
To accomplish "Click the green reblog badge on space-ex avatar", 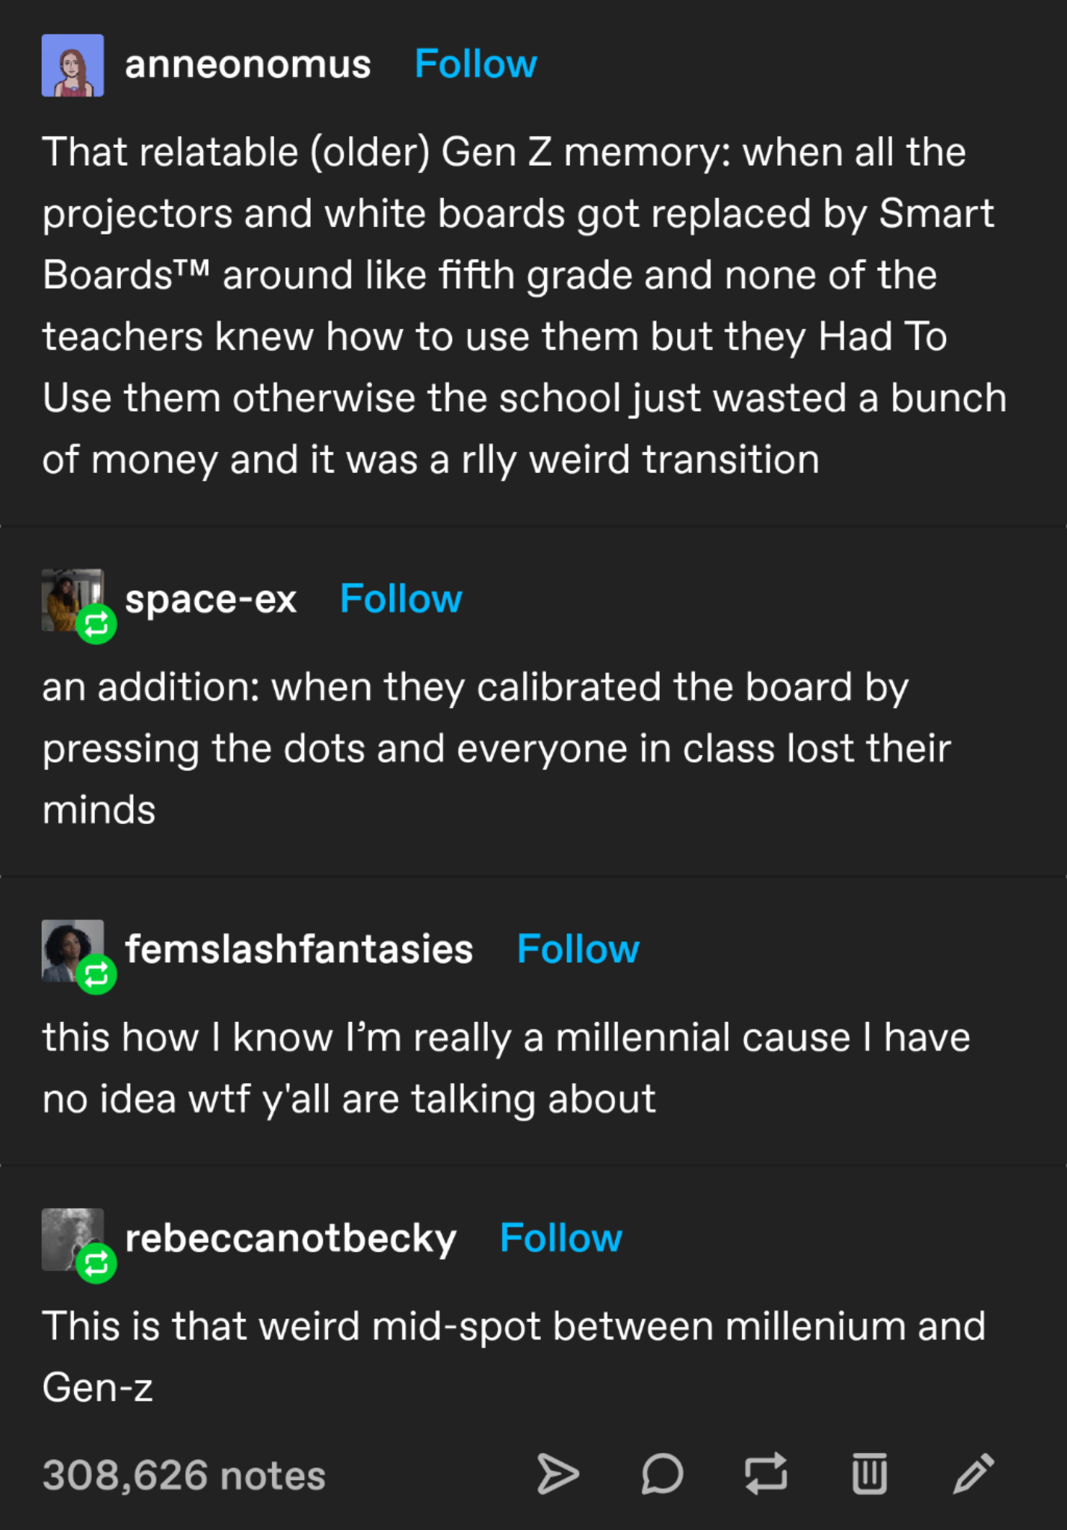I will tap(96, 625).
